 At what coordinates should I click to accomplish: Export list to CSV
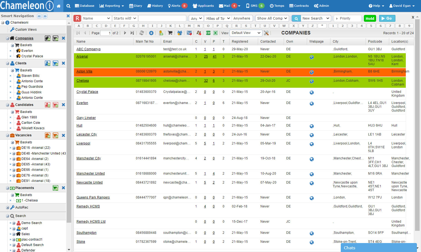point(208,33)
